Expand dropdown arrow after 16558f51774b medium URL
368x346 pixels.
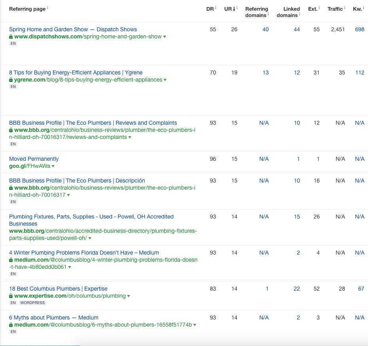(195, 325)
